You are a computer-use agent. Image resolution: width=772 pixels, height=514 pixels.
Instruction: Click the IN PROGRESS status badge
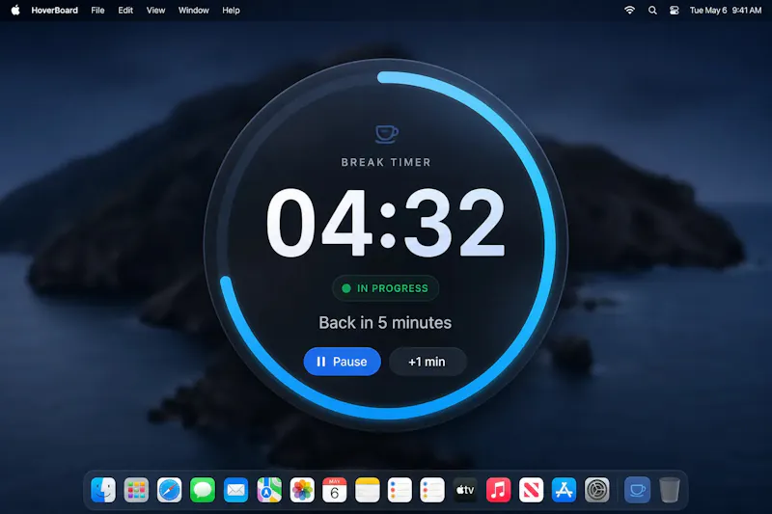tap(385, 288)
